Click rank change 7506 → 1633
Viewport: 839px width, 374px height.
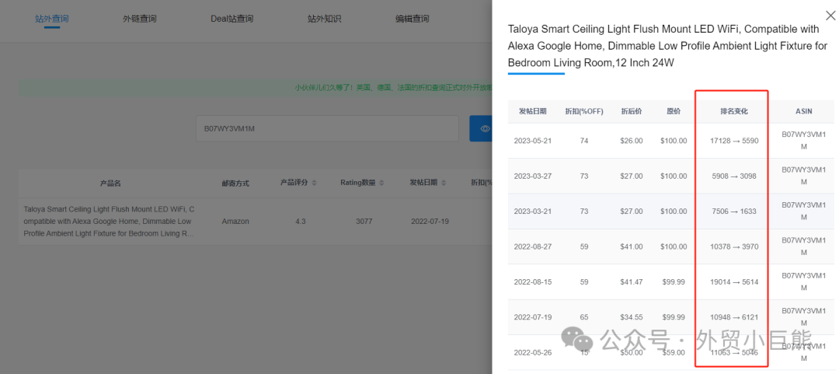pyautogui.click(x=734, y=211)
